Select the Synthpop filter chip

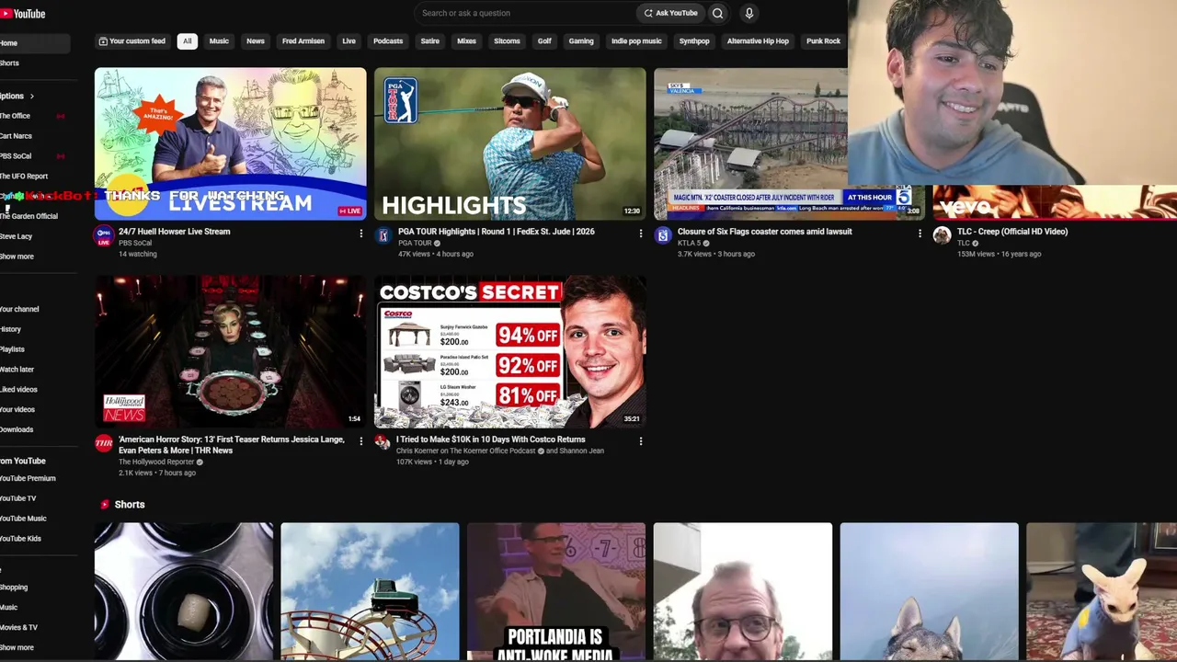694,41
